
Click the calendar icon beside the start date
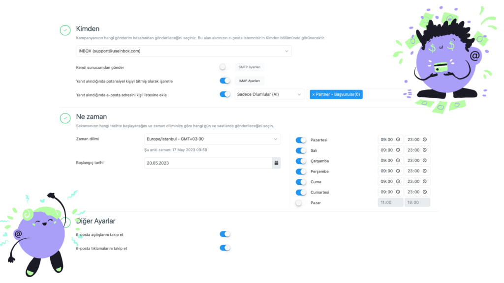coord(276,163)
